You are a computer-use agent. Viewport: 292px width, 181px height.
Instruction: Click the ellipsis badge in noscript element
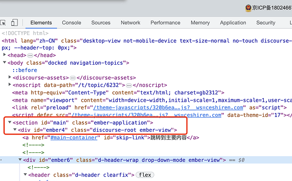click(x=129, y=86)
